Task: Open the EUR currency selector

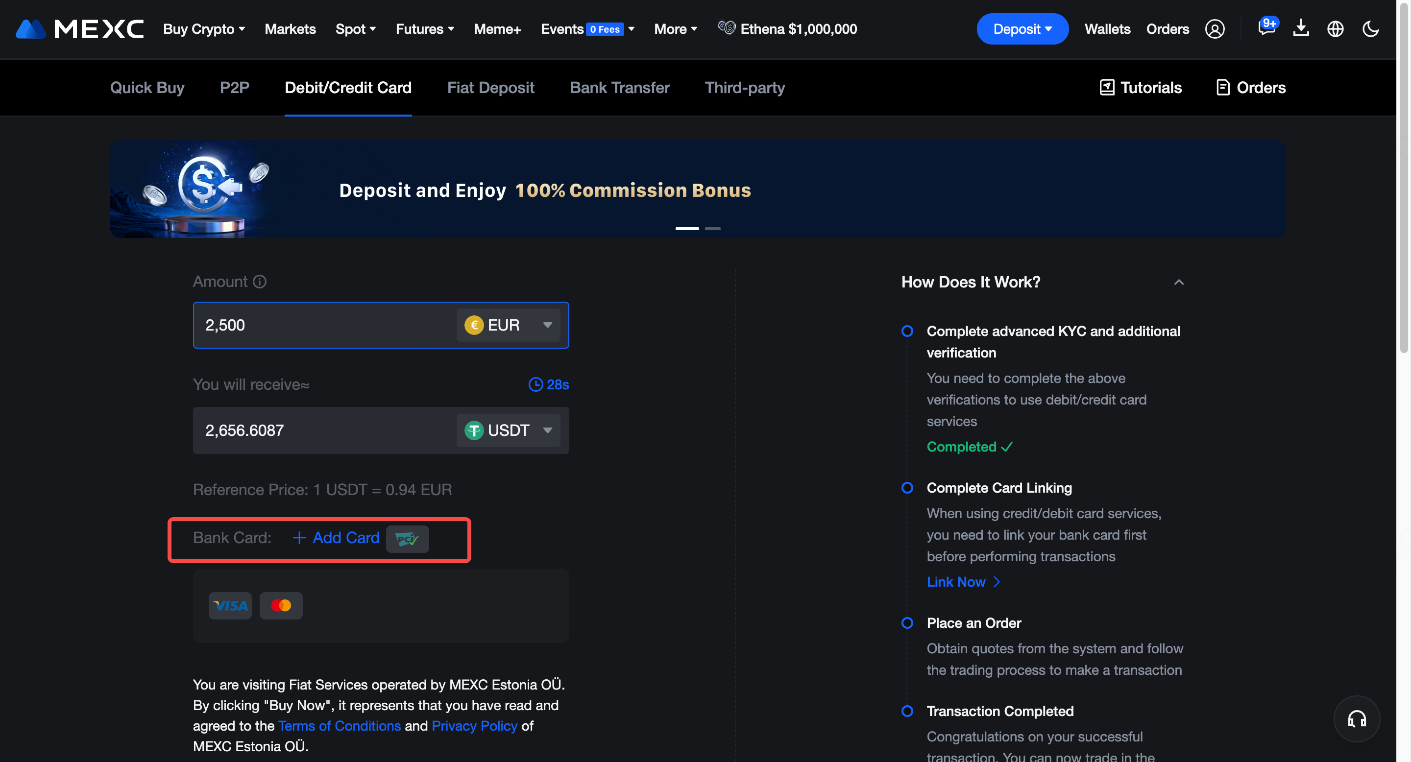Action: point(509,325)
